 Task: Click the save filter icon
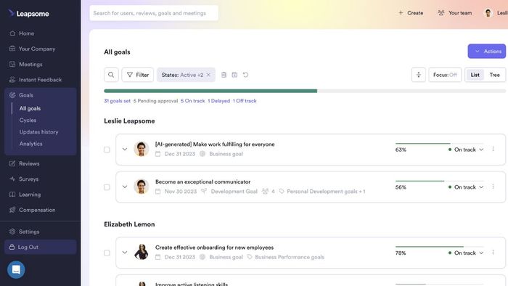[234, 75]
